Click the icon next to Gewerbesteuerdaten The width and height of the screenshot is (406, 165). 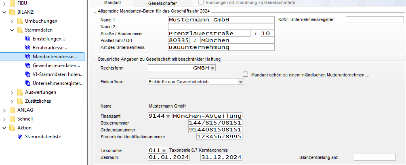coord(27,66)
